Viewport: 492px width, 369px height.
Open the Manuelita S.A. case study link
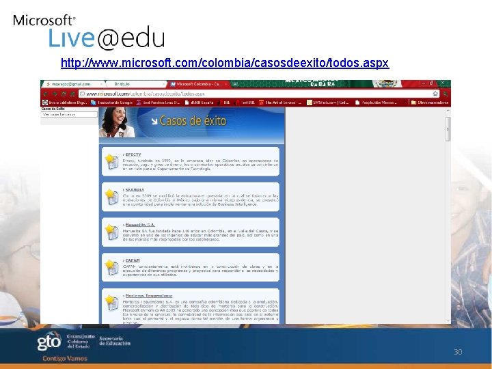coord(140,225)
